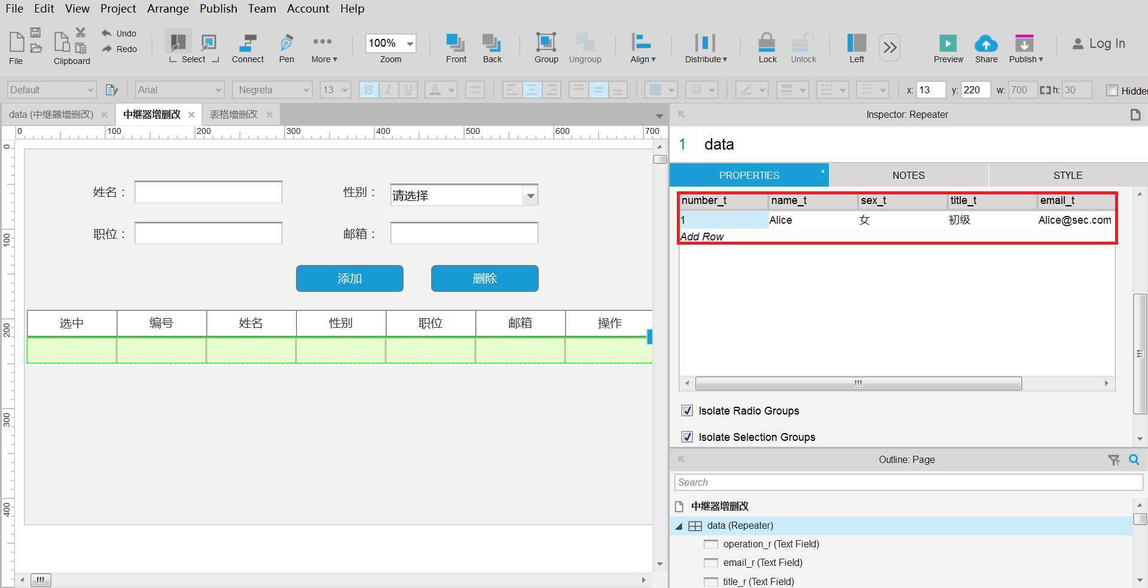Send widget to Back
This screenshot has height=588, width=1148.
(492, 48)
